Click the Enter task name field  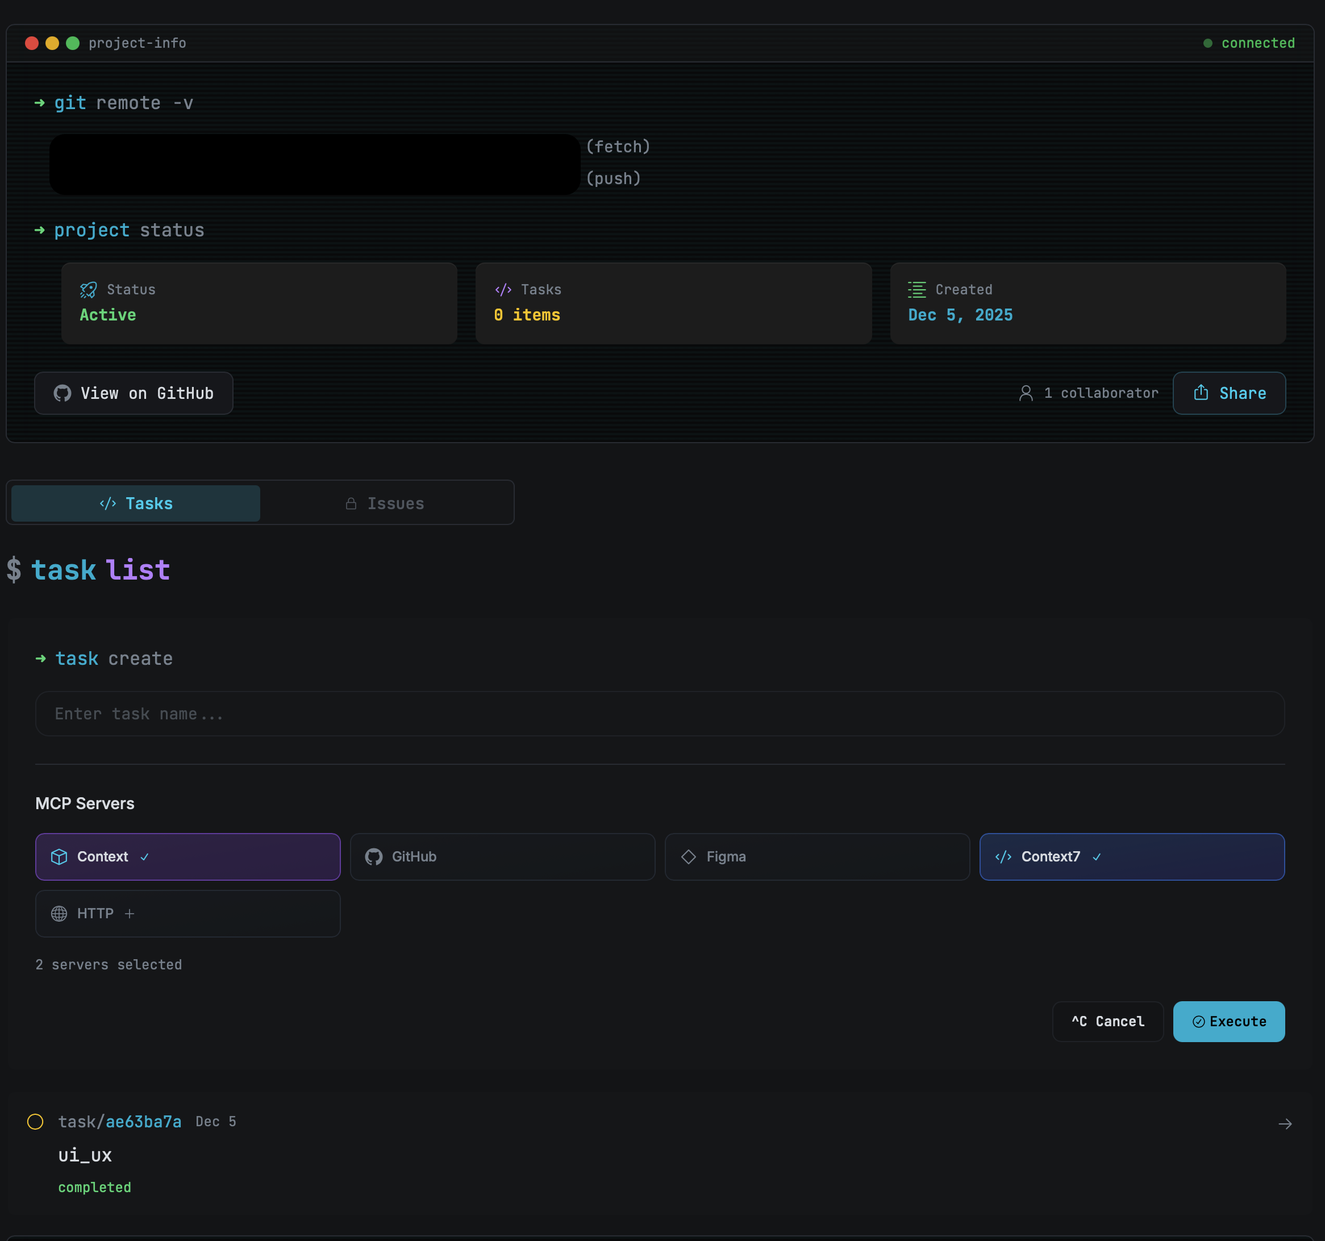[x=659, y=714]
